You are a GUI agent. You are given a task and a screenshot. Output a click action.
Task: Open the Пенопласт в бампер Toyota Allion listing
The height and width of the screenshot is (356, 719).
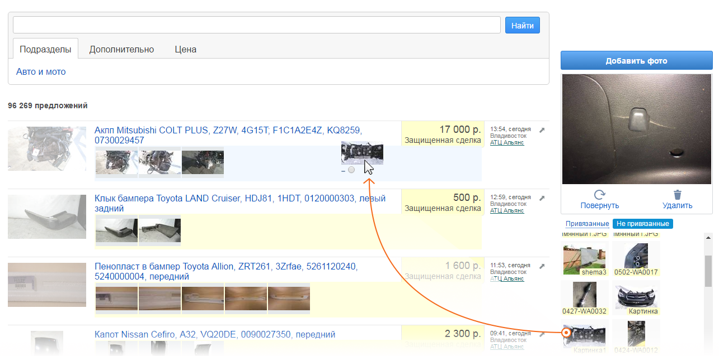pyautogui.click(x=226, y=271)
